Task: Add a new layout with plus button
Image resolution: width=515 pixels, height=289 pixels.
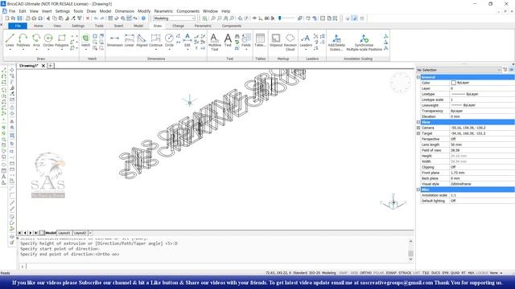Action: coord(90,233)
